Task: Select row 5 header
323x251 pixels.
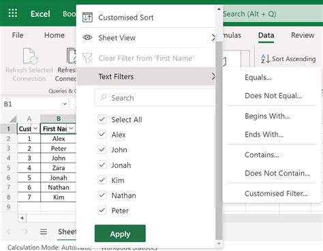Action: tap(8, 168)
